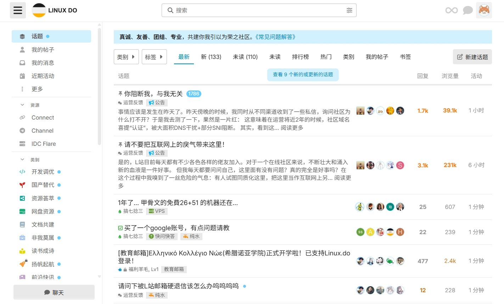Open the user avatar profile menu

click(484, 10)
